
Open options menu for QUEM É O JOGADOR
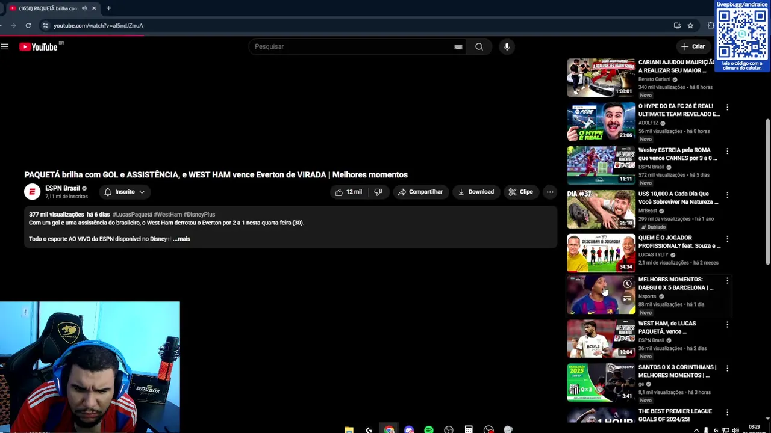coord(727,239)
